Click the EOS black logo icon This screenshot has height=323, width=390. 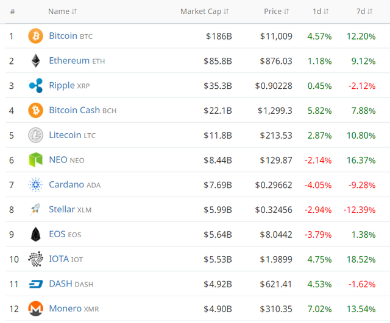[36, 234]
